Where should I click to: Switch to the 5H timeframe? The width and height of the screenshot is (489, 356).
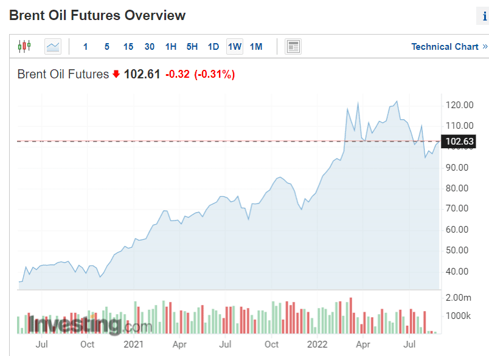[192, 46]
